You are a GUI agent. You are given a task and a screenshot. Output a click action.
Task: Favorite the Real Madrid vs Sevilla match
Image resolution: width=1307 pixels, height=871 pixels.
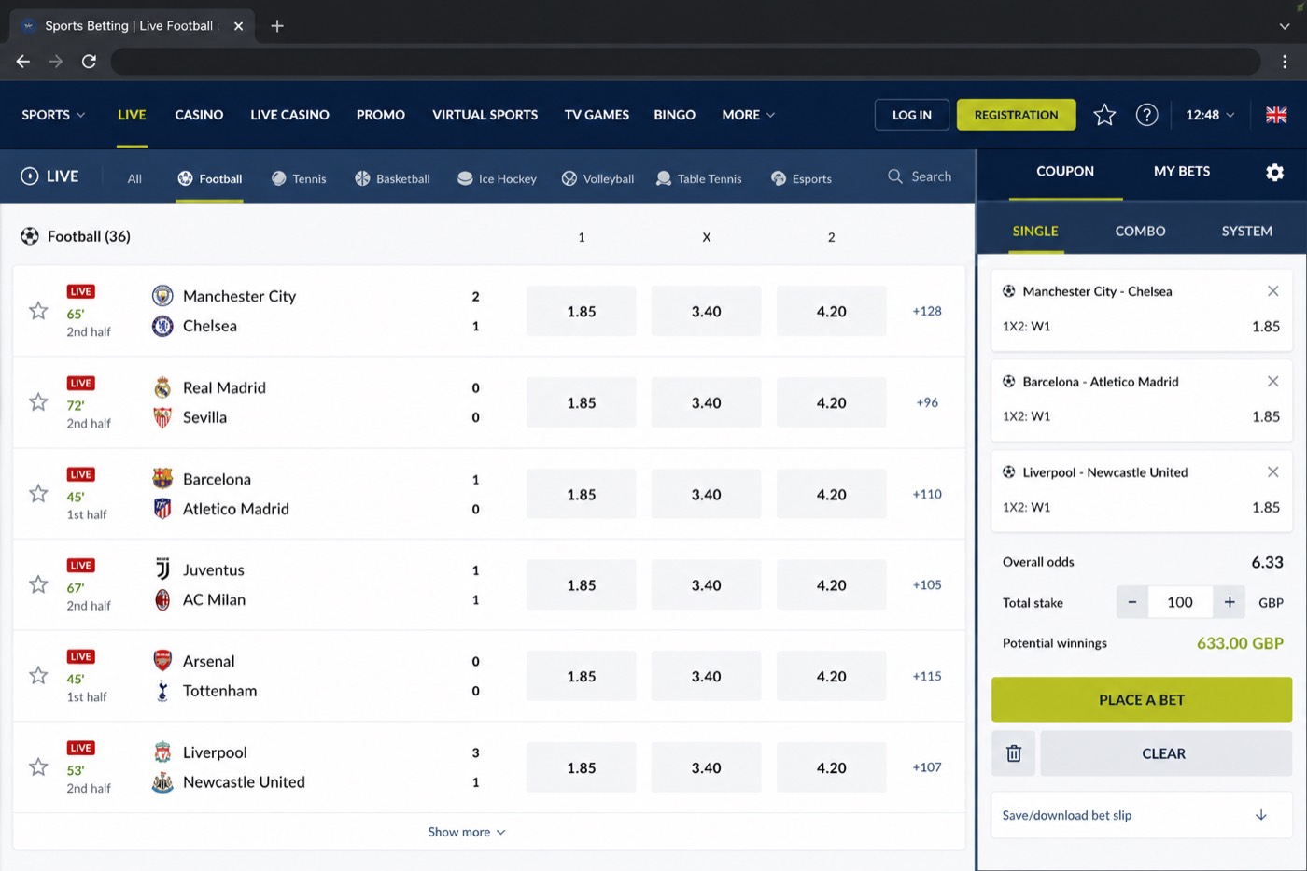[x=38, y=402]
